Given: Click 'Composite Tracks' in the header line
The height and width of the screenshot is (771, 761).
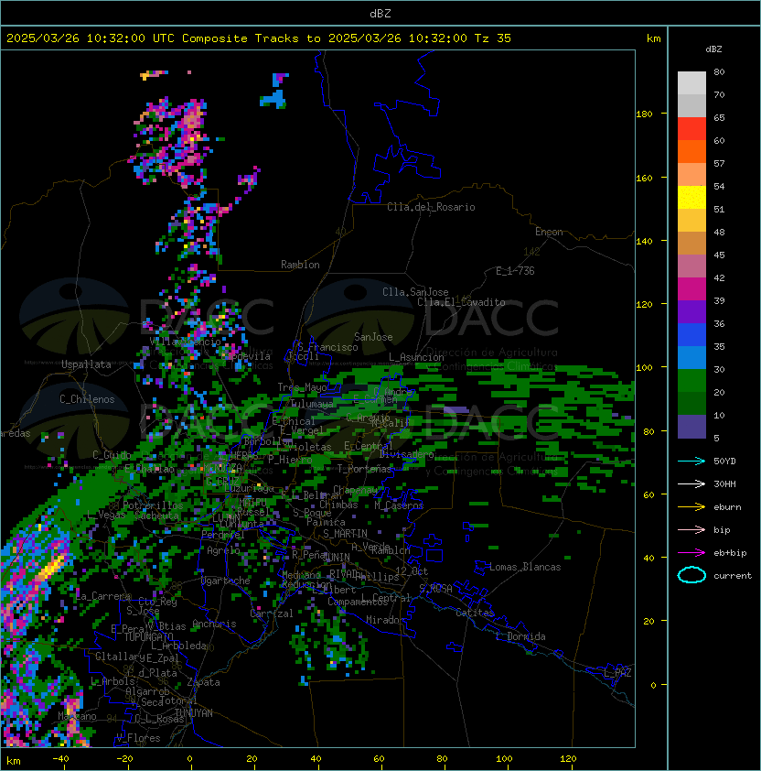Looking at the screenshot, I should (x=241, y=38).
